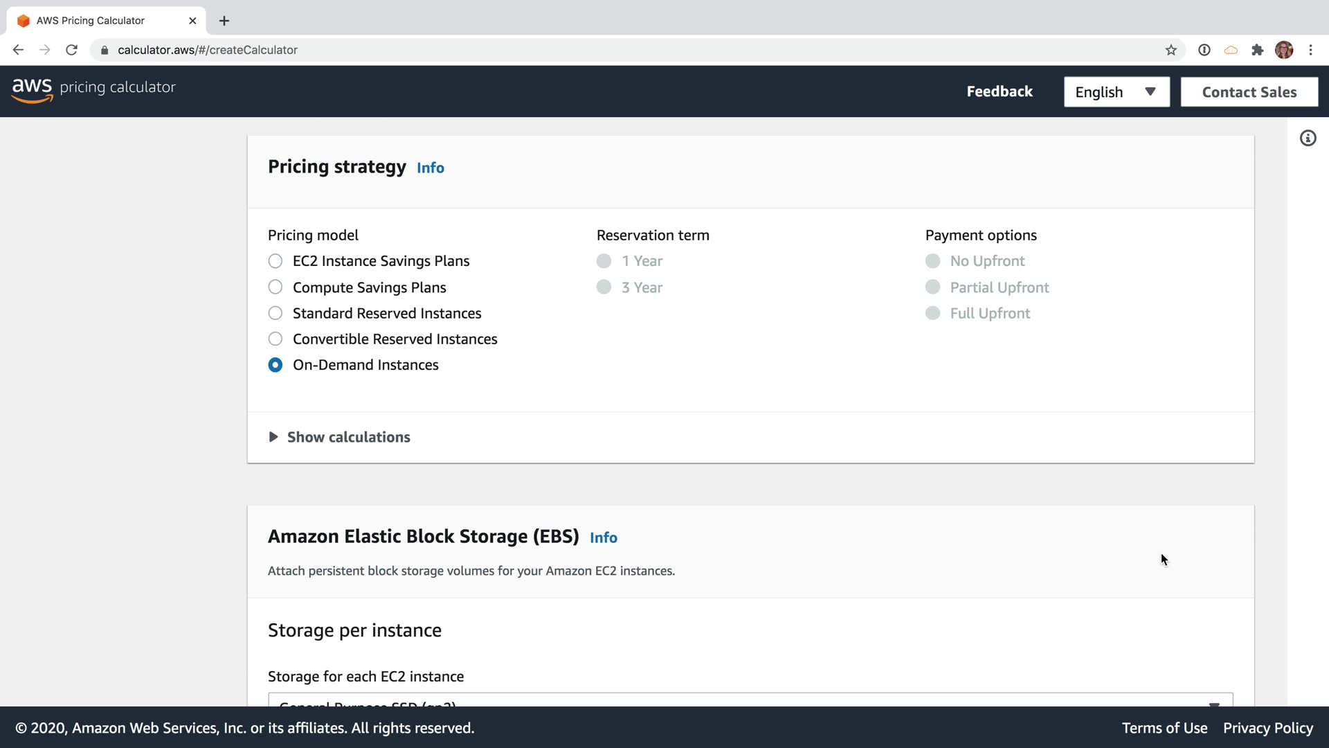Bookmark this page with star icon
1329x748 pixels.
(1170, 50)
